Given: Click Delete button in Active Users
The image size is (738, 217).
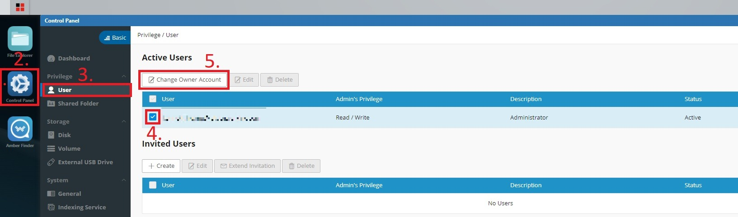Looking at the screenshot, I should click(280, 79).
